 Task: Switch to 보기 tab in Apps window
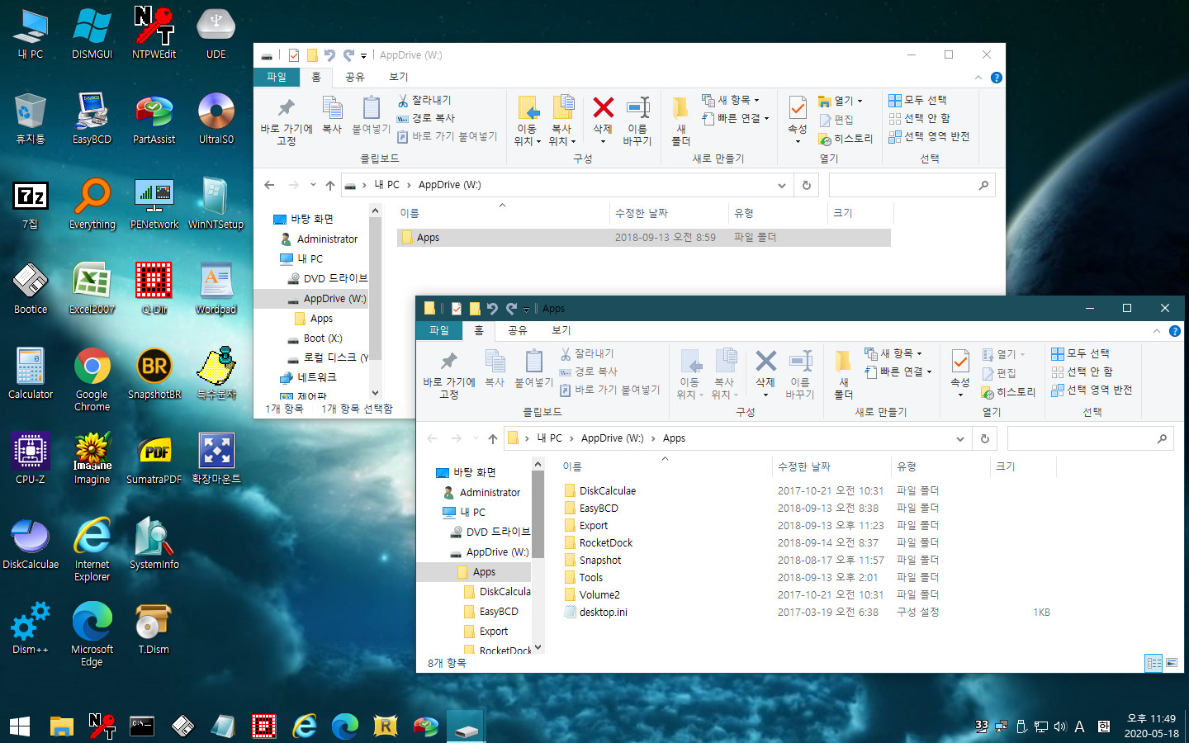(561, 330)
